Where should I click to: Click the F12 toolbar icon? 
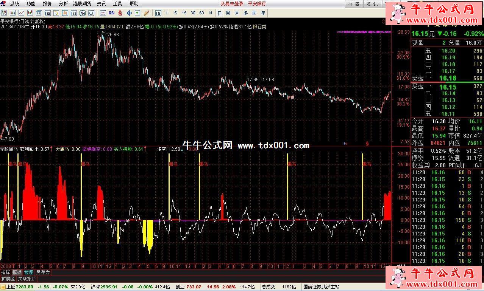pos(73,13)
